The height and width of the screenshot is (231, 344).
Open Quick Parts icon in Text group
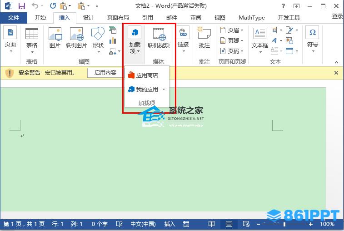click(274, 30)
